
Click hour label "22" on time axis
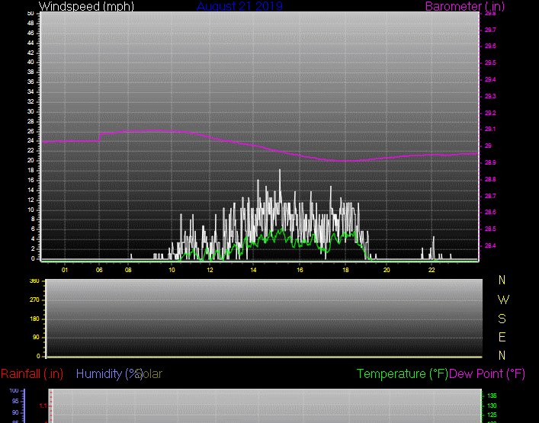point(432,270)
